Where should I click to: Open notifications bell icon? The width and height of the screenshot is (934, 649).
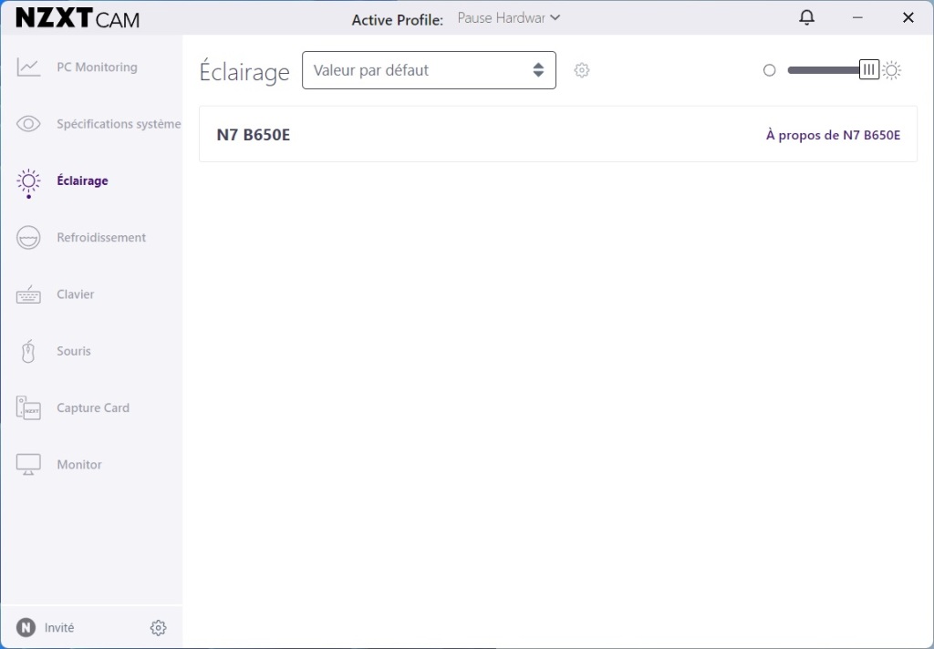(x=806, y=18)
